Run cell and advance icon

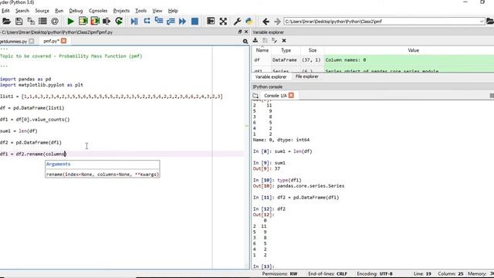point(95,21)
